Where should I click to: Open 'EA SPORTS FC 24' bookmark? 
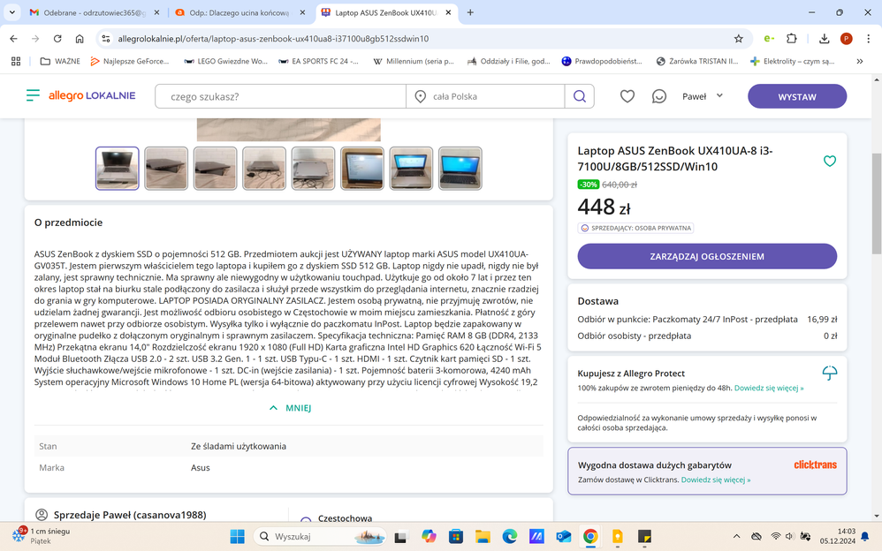tap(318, 61)
